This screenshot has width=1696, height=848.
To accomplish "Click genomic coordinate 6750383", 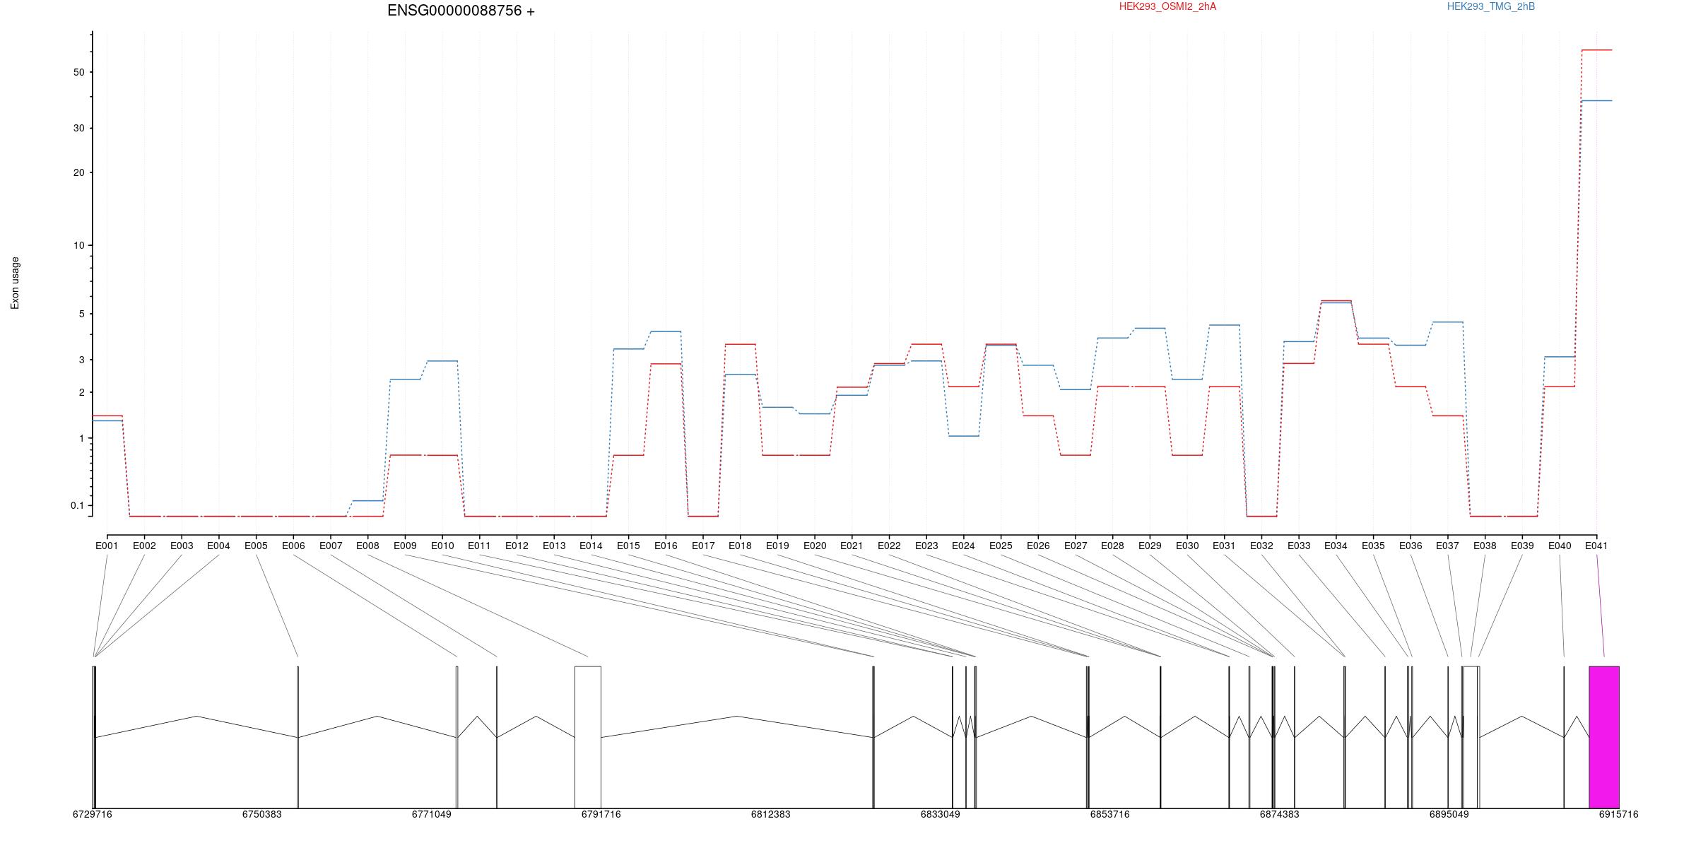I will (262, 814).
